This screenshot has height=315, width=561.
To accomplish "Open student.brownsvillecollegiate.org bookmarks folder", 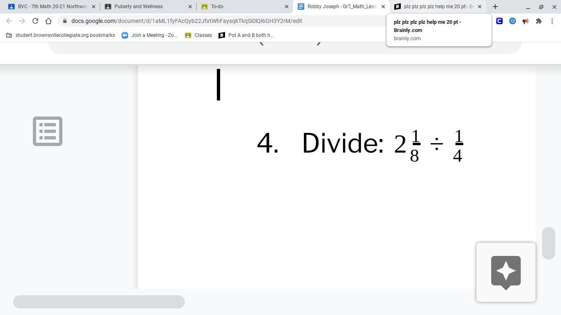I will tap(60, 35).
